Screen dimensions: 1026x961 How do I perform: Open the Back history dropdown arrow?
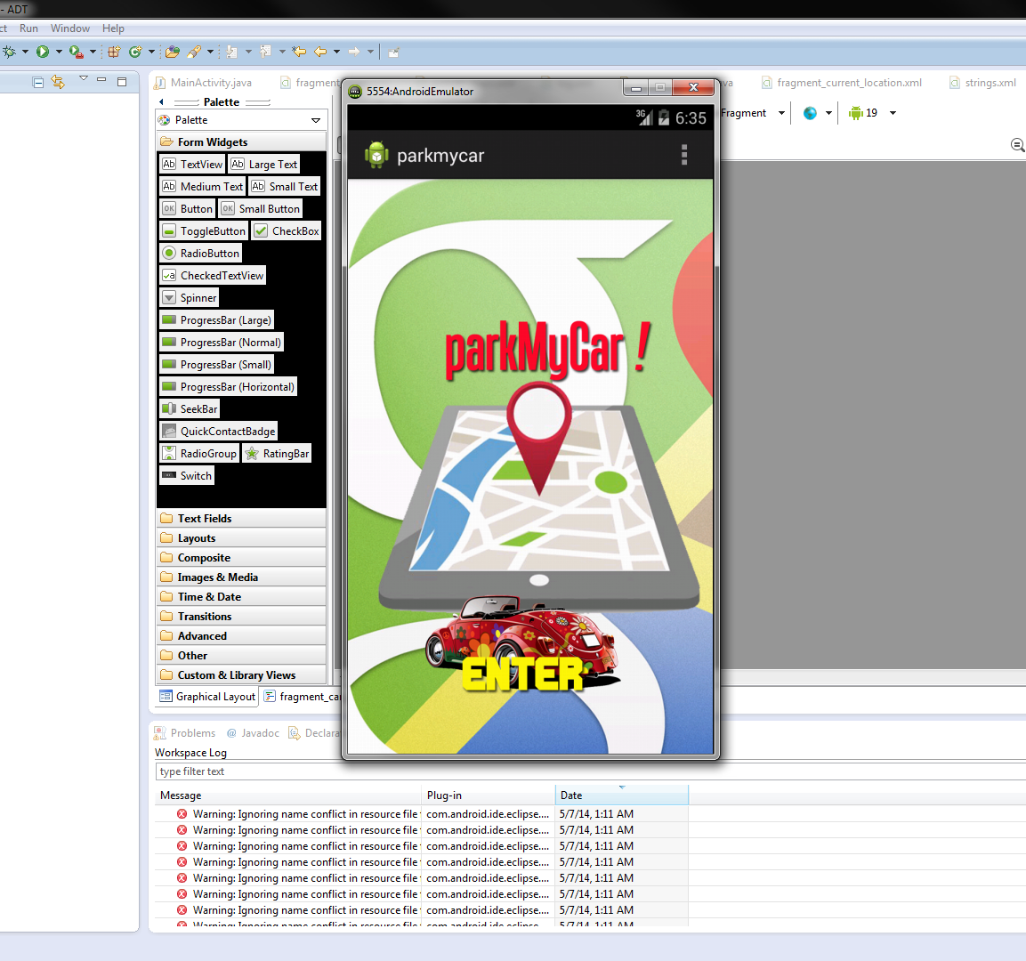click(337, 52)
